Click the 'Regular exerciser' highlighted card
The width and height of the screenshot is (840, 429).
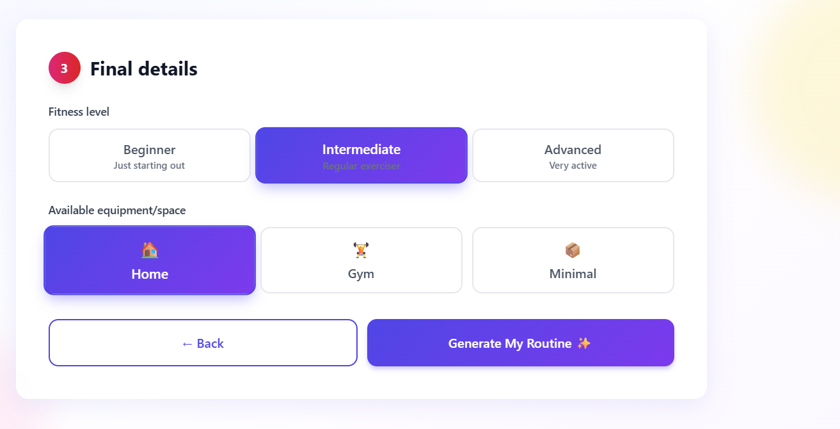(x=361, y=155)
